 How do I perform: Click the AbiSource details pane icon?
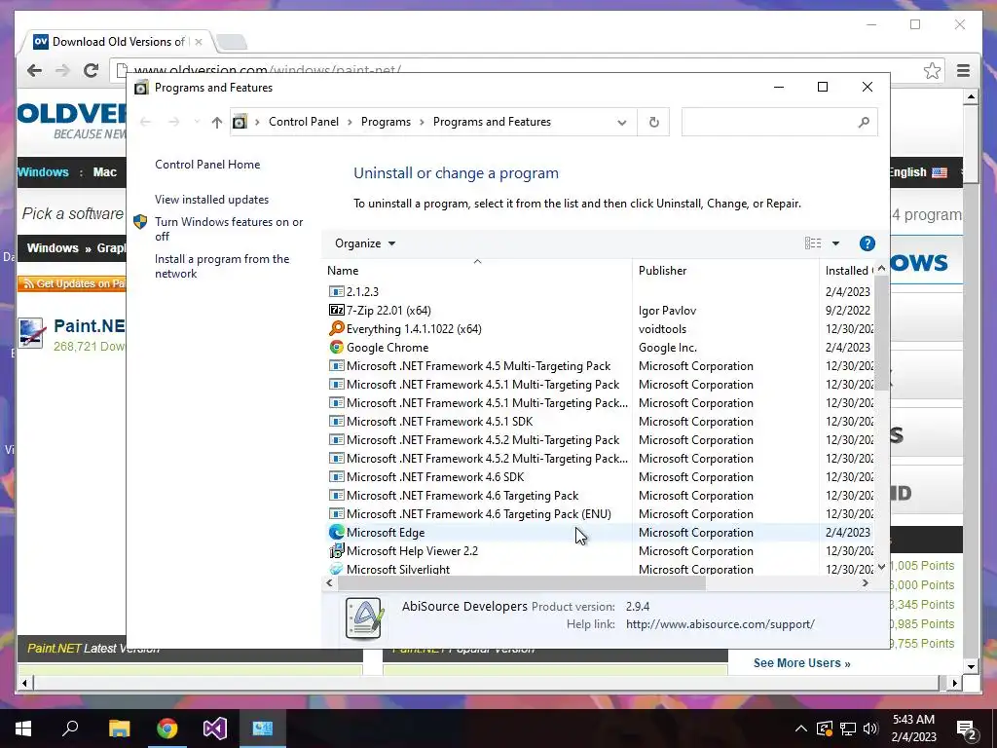coord(364,617)
